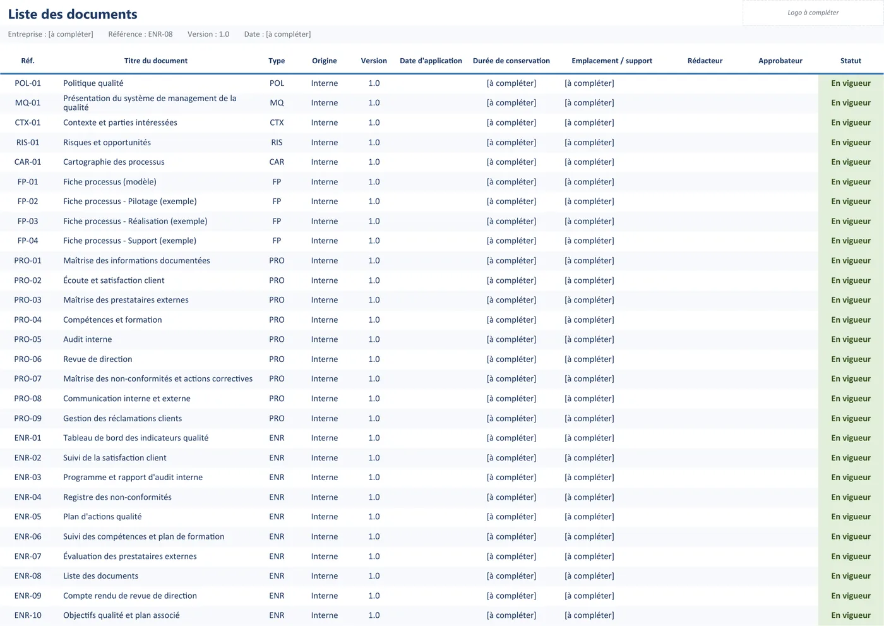The height and width of the screenshot is (626, 884).
Task: Click the 'Date : [à compléter]' header field
Action: pyautogui.click(x=277, y=34)
